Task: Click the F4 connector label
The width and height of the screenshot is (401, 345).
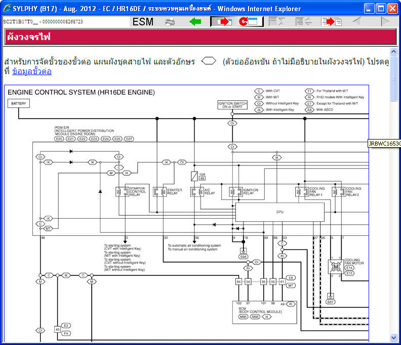Action: (x=66, y=333)
